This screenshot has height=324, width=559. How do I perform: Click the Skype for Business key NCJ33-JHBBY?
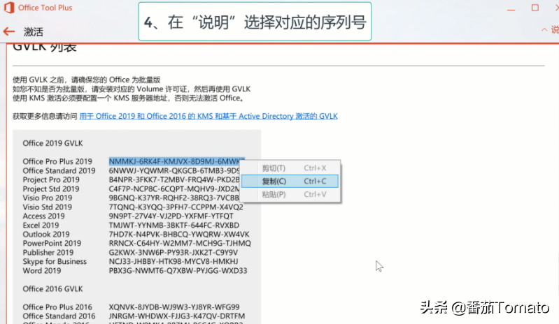[x=174, y=261]
